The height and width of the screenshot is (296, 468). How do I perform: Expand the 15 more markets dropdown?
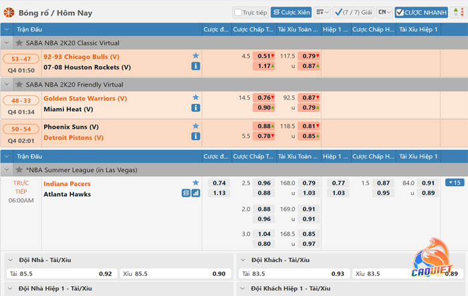pos(455,183)
